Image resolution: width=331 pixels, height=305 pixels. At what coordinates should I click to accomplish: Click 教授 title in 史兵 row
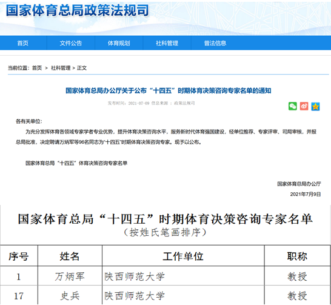click(x=297, y=296)
